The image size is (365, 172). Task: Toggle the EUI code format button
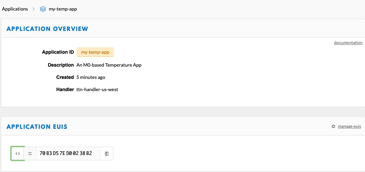(x=18, y=154)
